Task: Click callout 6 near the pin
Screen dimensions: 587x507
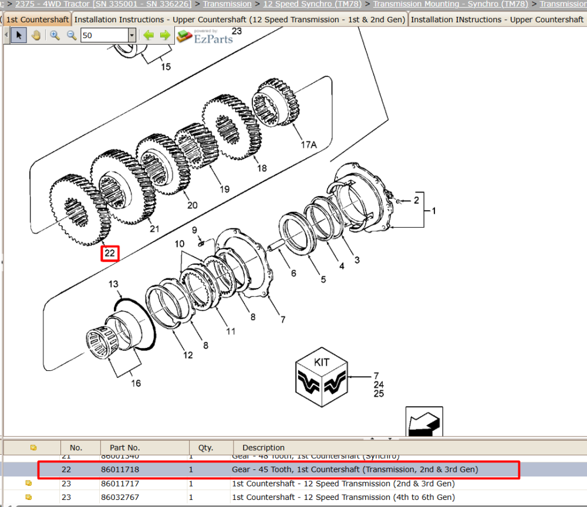Action: 293,273
